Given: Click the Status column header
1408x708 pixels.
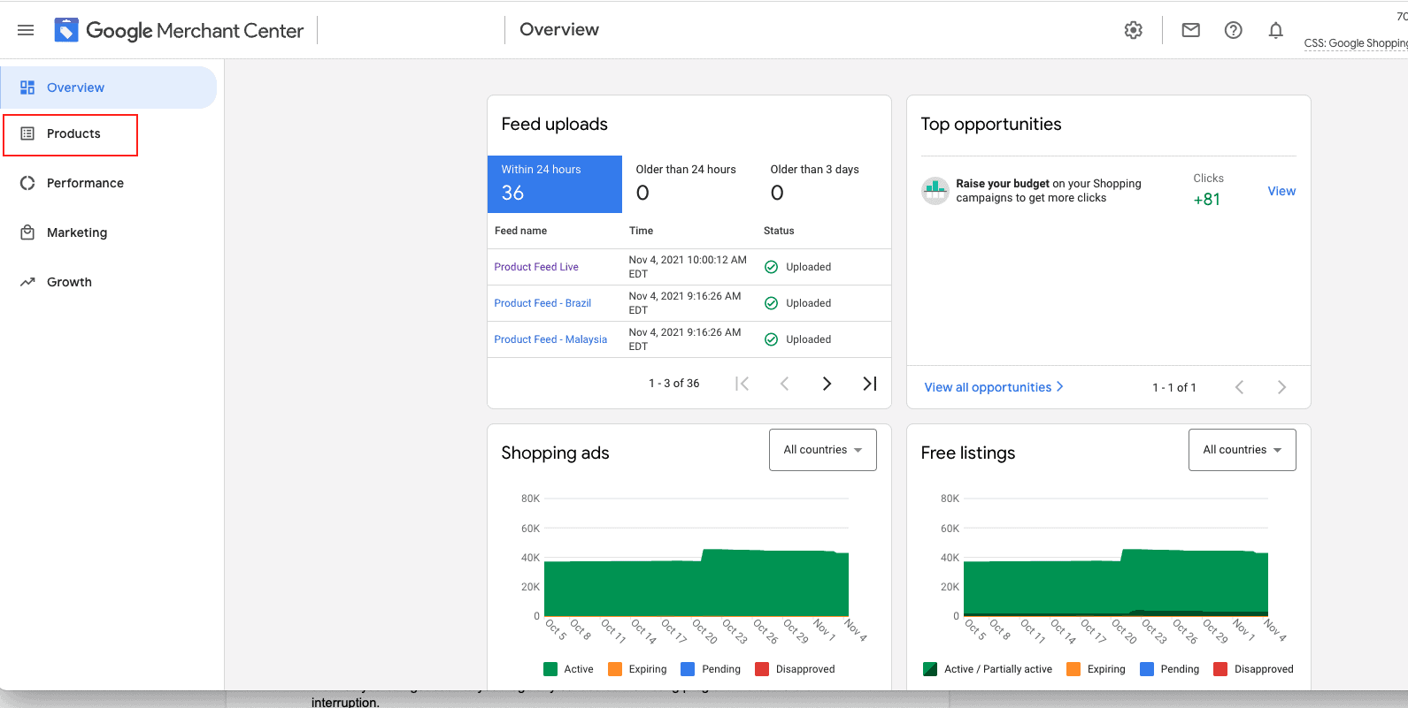Looking at the screenshot, I should click(779, 231).
